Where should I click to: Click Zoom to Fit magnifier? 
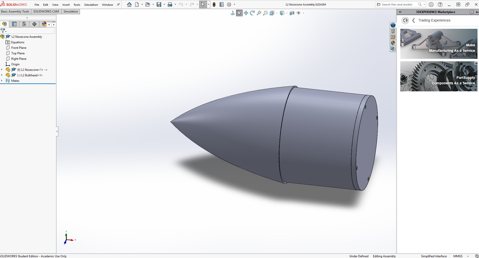(x=259, y=13)
